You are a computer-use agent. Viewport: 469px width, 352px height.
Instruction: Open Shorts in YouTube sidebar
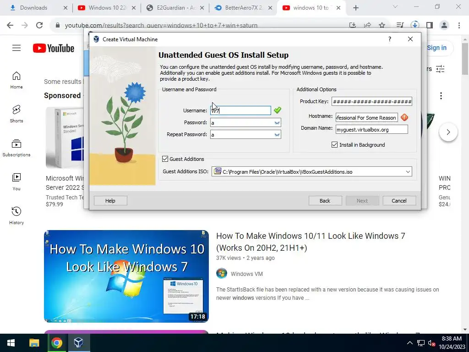coord(16,114)
